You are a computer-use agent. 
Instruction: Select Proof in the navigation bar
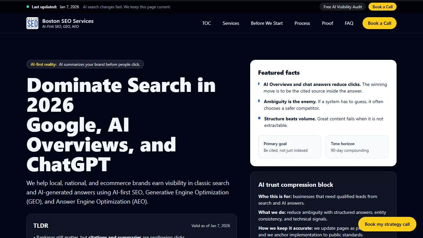click(x=327, y=23)
